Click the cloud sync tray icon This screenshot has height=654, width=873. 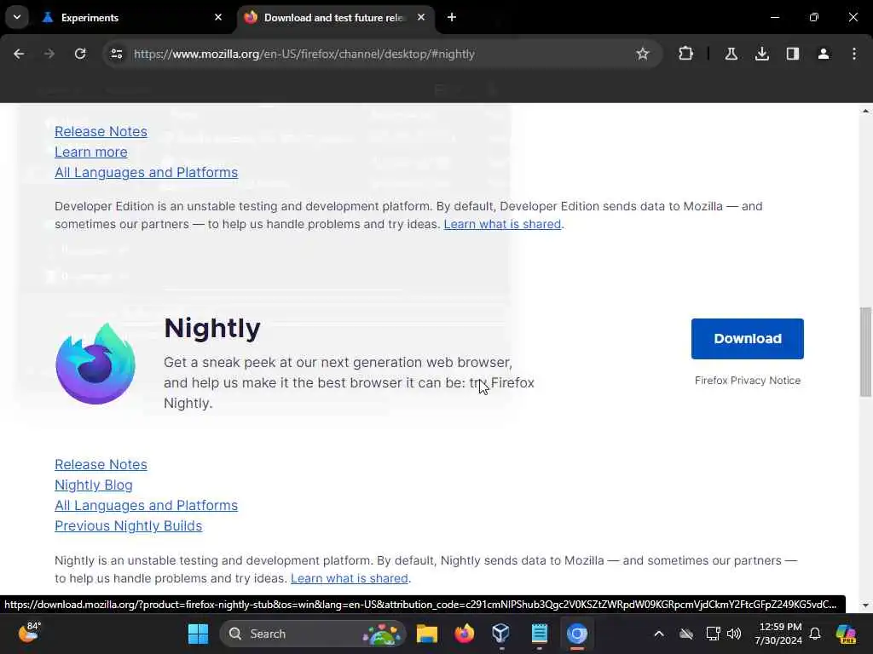(686, 634)
